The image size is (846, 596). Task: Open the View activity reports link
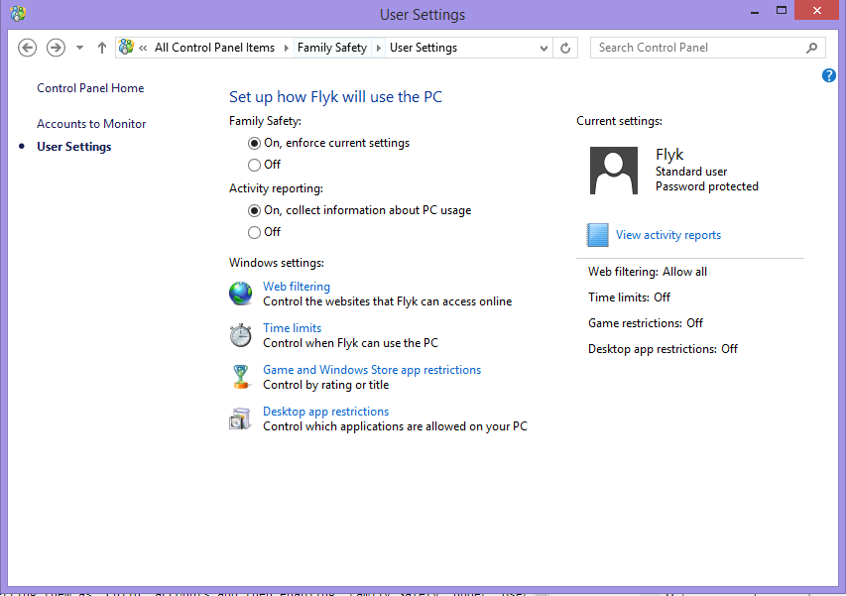pos(667,235)
